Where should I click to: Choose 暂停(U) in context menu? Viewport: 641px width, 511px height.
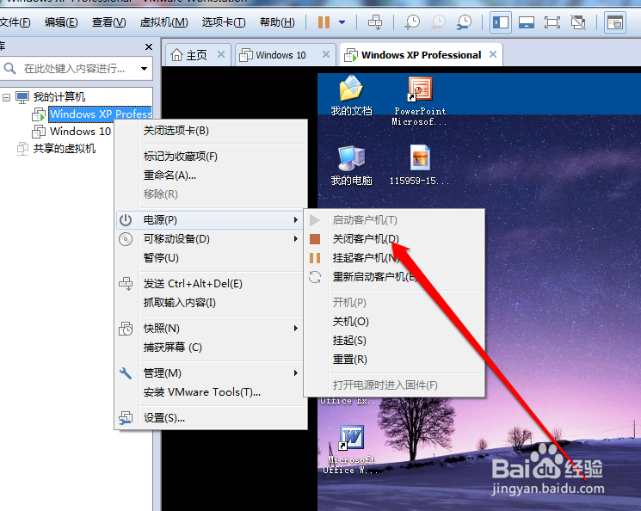(211, 258)
